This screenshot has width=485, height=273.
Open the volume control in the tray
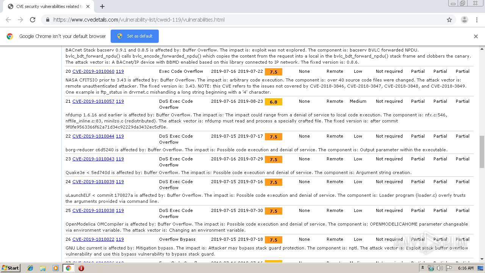point(440,268)
